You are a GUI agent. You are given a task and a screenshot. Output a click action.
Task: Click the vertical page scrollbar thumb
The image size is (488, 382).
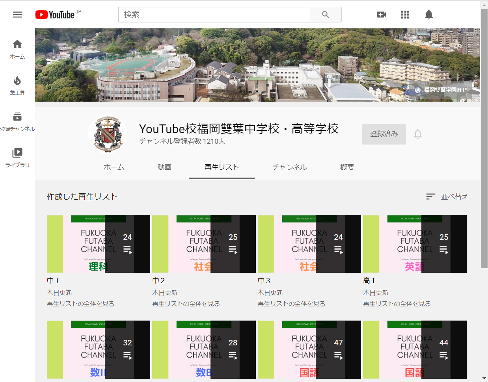[x=484, y=139]
